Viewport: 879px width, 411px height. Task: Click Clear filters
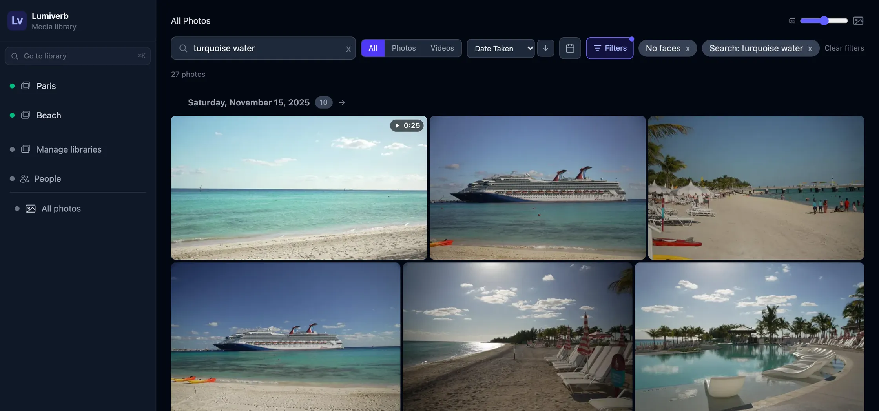click(x=844, y=48)
